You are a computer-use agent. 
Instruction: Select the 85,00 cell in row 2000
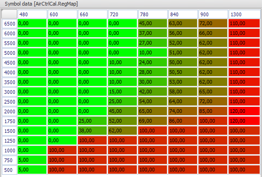(213, 111)
